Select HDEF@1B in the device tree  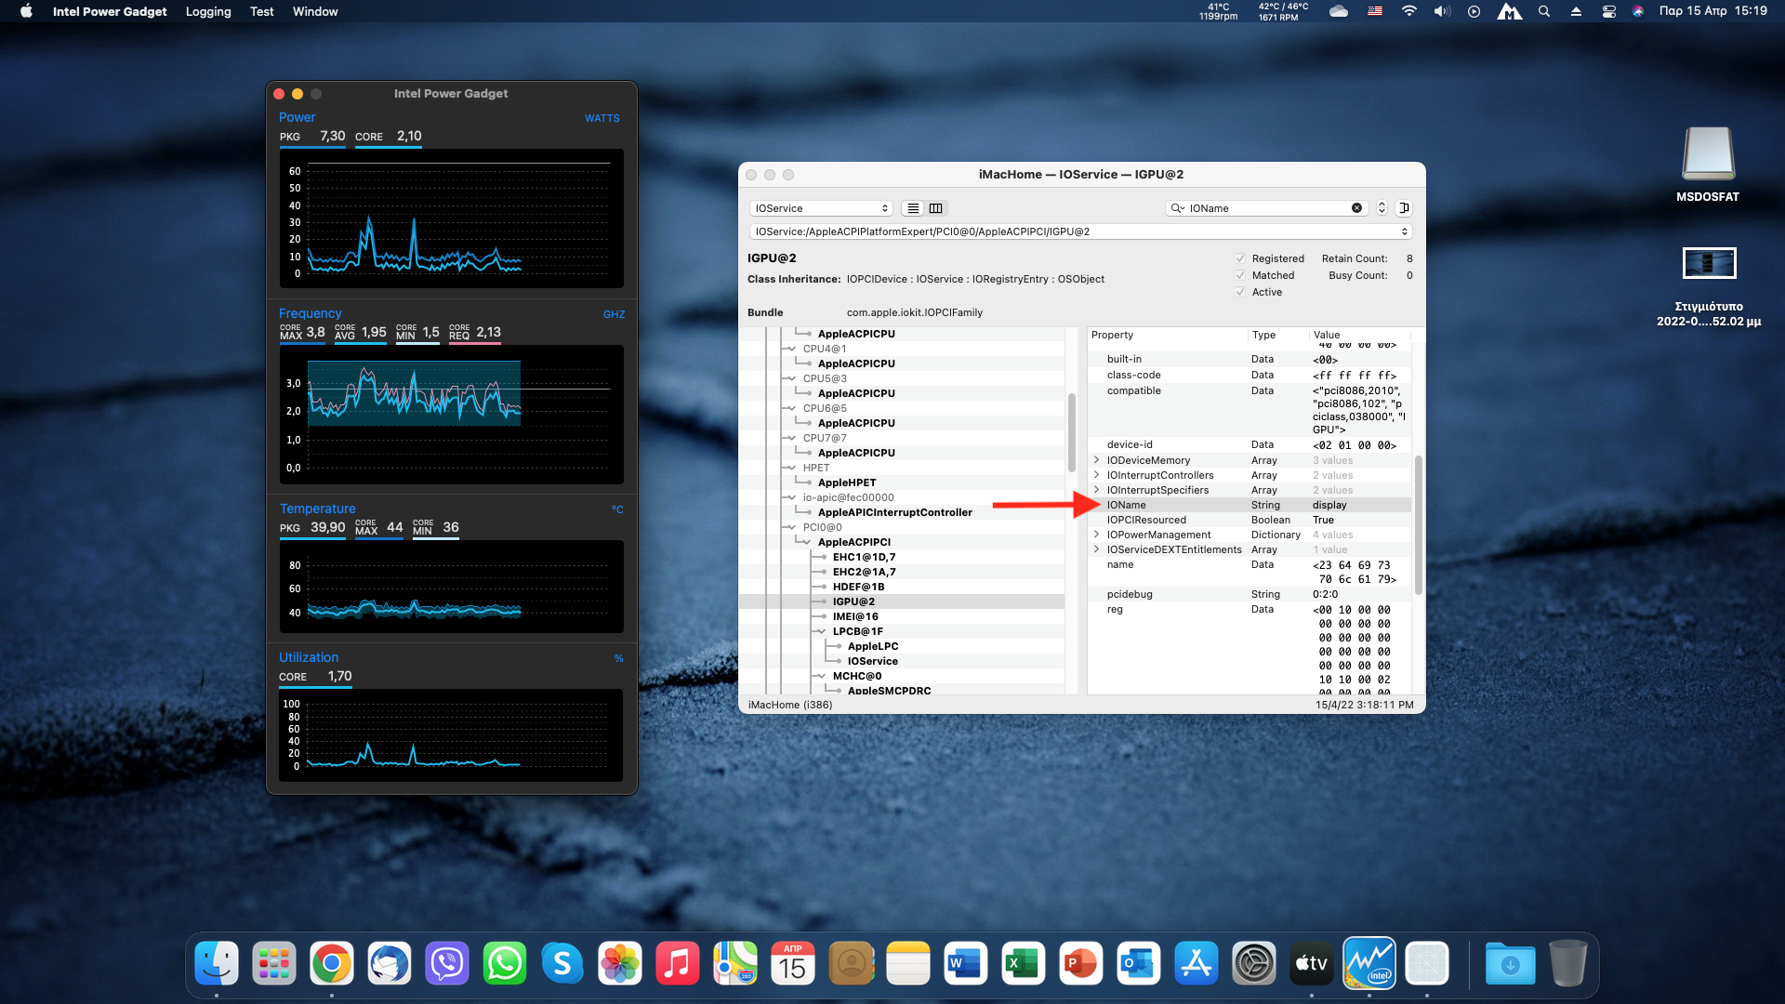(x=858, y=587)
